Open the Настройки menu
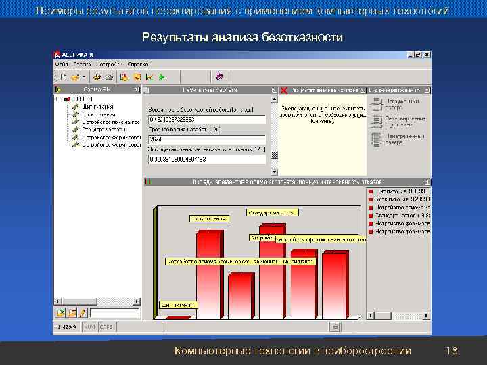Viewport: 487px width, 365px height. 109,64
